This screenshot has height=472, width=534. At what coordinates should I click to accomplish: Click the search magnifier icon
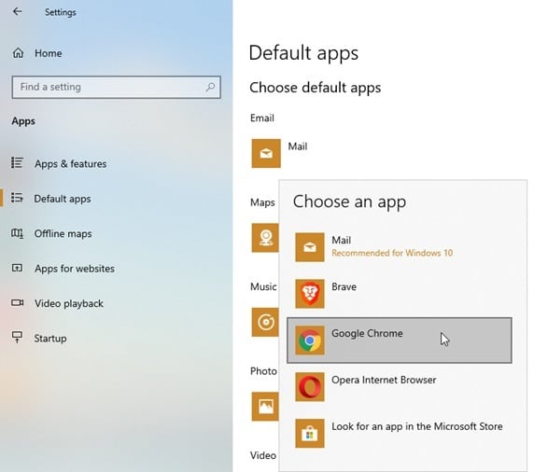coord(210,87)
